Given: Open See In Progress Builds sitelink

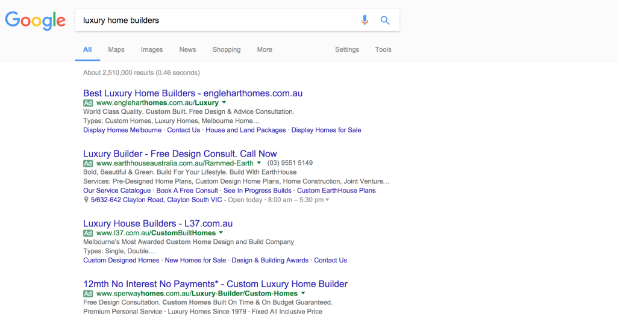Looking at the screenshot, I should click(x=257, y=191).
